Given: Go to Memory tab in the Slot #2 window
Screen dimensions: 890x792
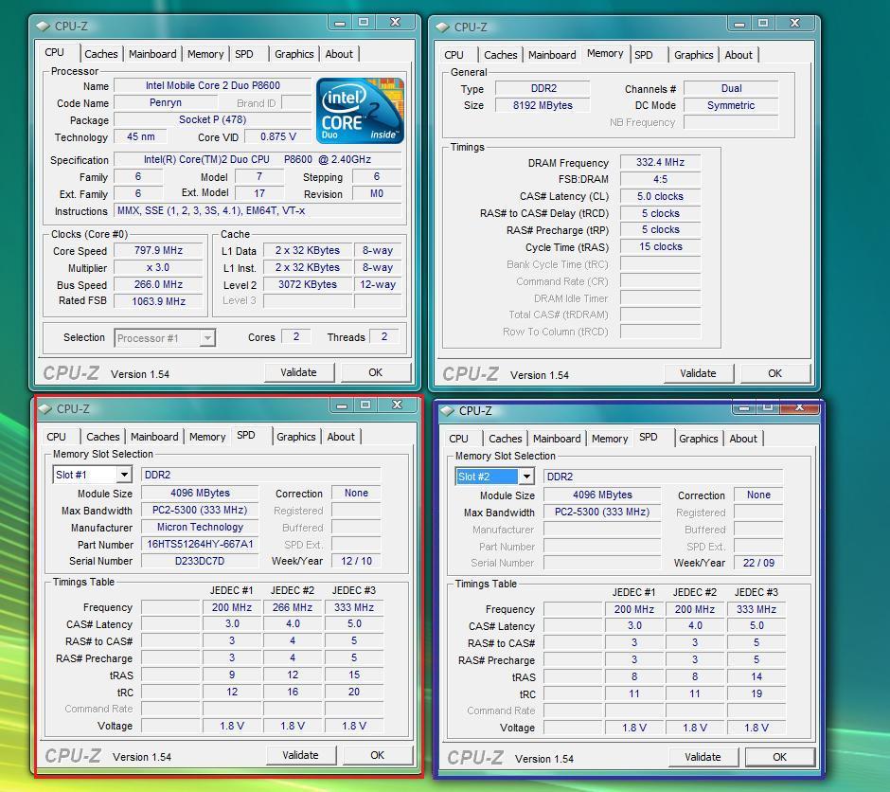Looking at the screenshot, I should tap(609, 439).
